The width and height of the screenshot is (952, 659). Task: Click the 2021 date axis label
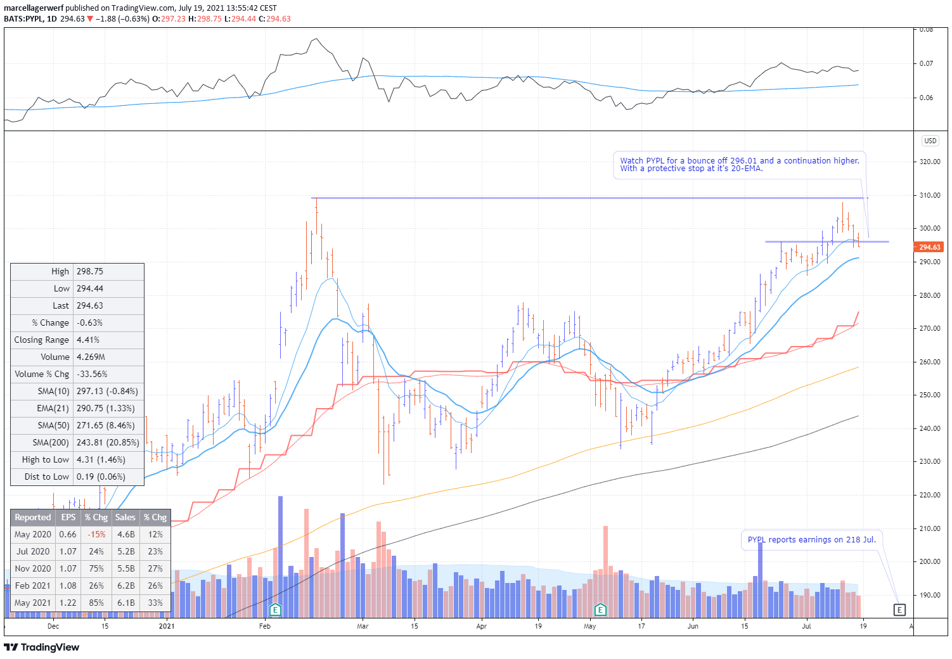click(x=166, y=626)
